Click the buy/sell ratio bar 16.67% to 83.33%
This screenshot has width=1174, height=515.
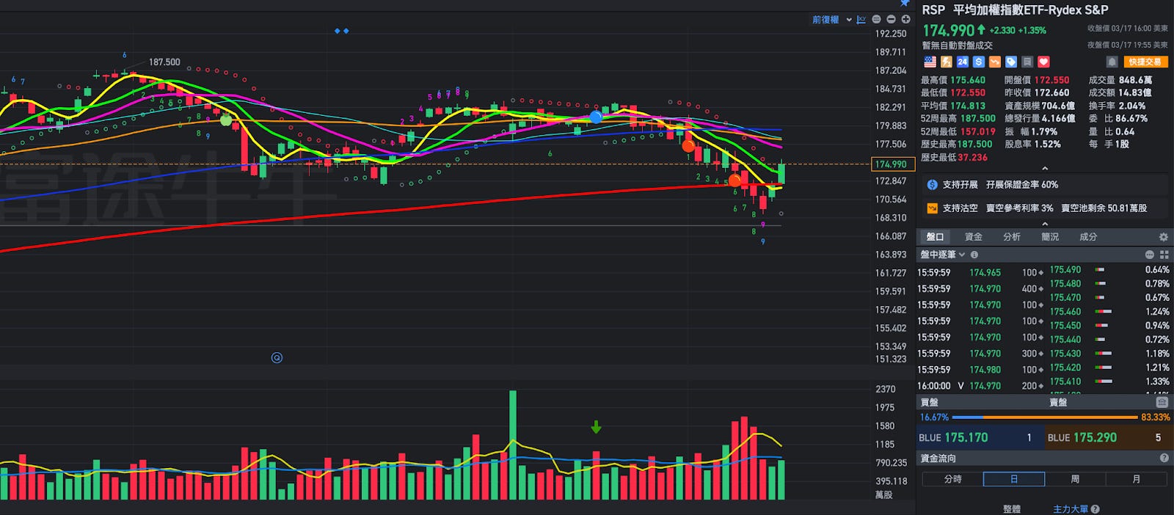[1045, 417]
